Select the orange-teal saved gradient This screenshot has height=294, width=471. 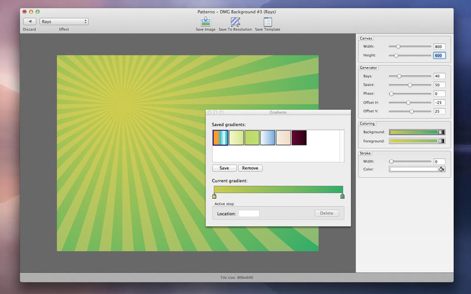coord(220,138)
